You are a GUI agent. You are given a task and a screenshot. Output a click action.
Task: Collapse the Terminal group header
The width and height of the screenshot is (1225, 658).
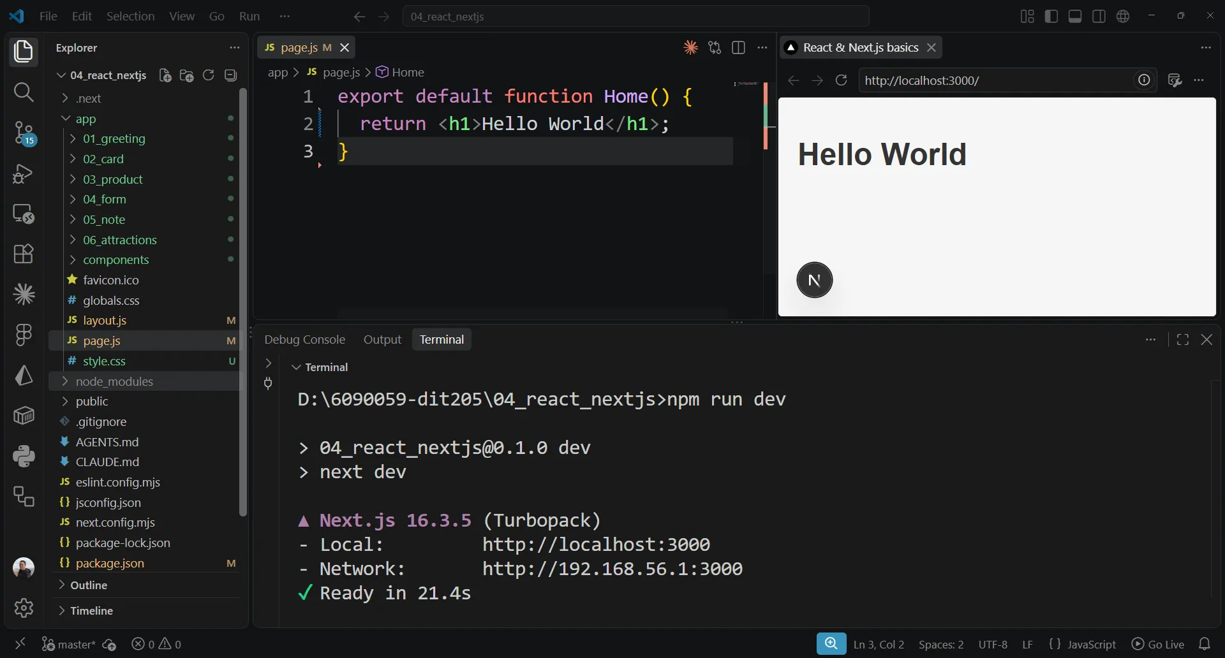[x=319, y=367]
